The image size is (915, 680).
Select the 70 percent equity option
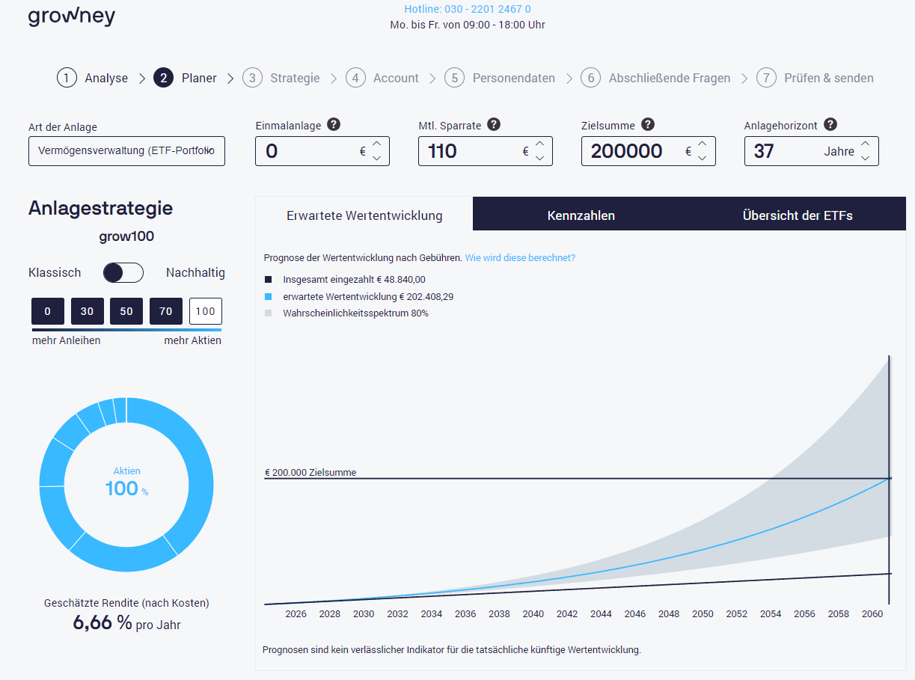(x=165, y=311)
